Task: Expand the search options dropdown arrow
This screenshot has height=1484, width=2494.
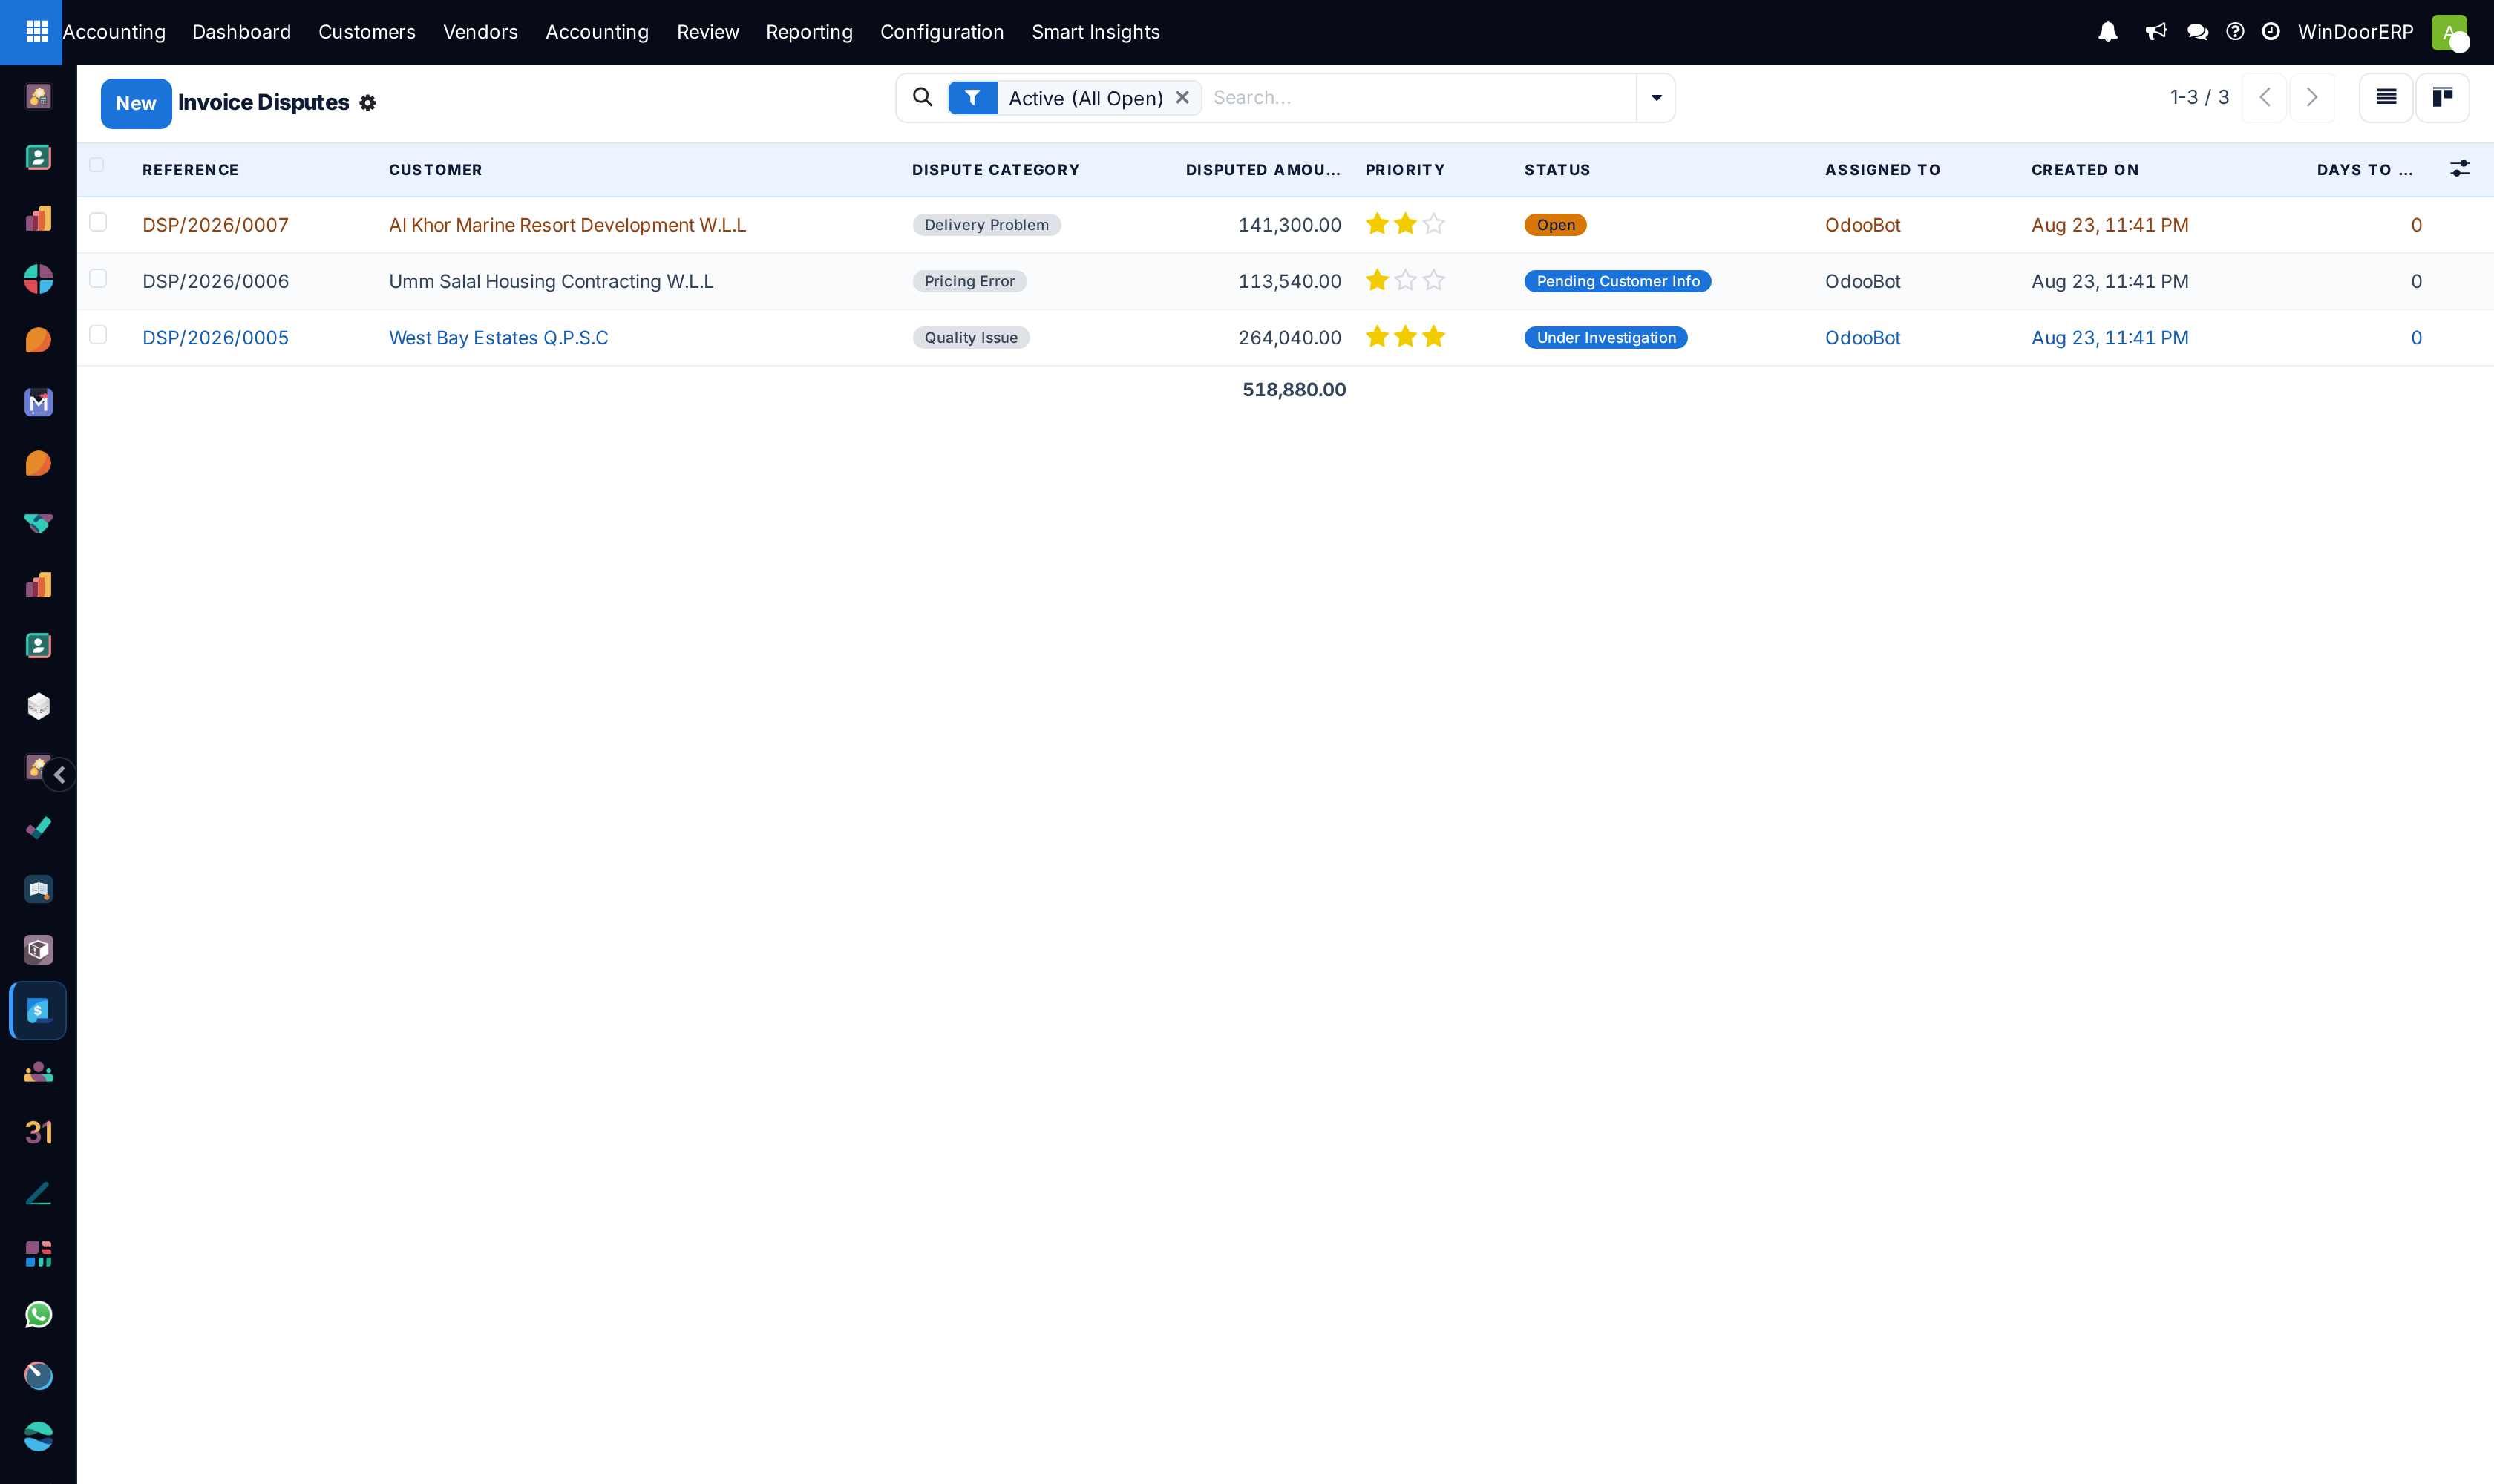Action: click(x=1656, y=98)
